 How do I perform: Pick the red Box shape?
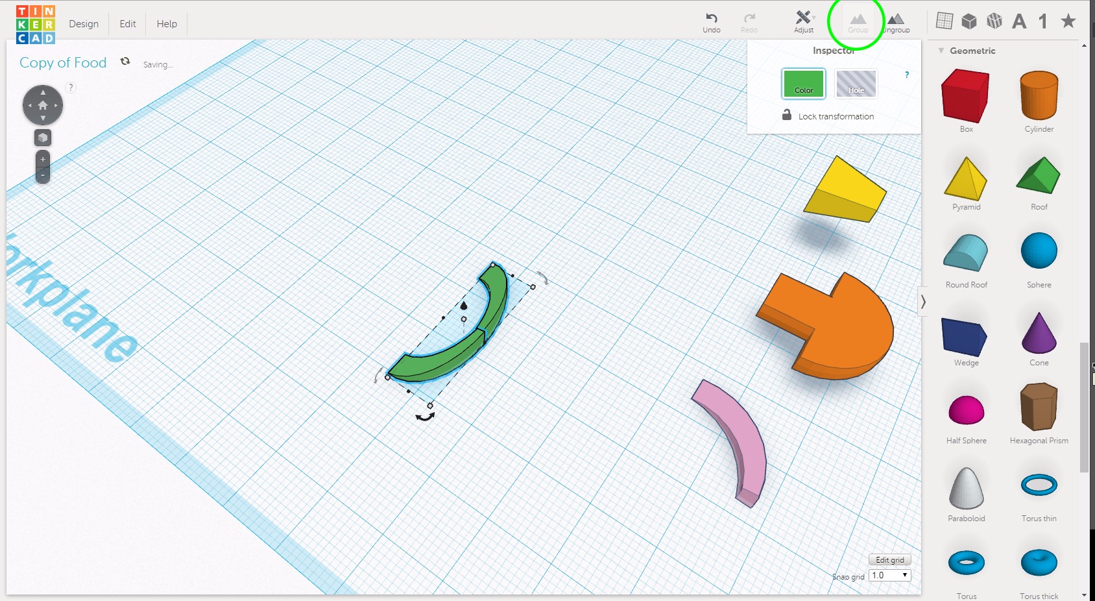point(965,96)
